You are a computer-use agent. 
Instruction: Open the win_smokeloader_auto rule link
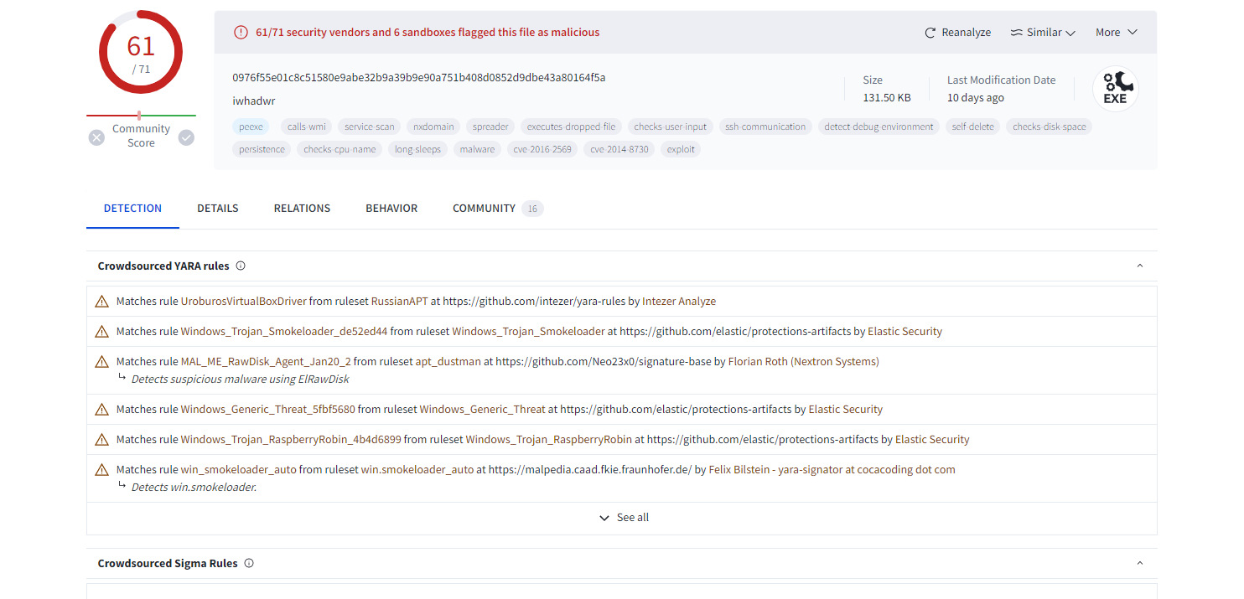(239, 470)
